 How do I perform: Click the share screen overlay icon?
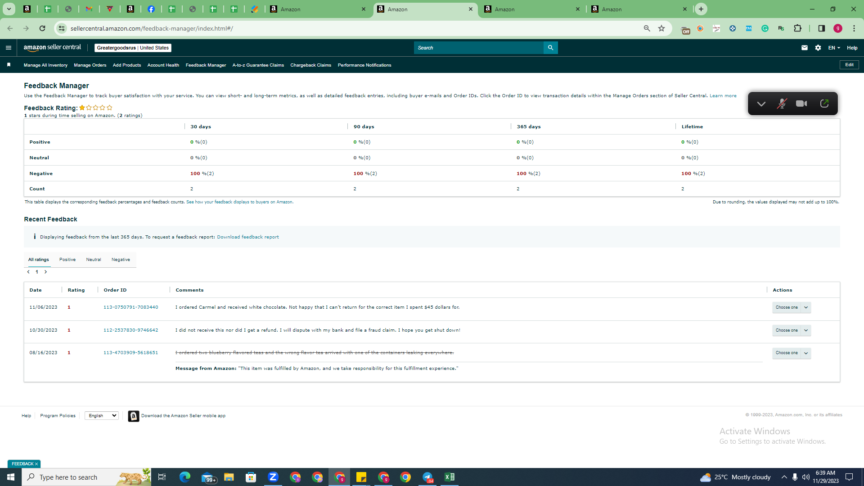(824, 103)
